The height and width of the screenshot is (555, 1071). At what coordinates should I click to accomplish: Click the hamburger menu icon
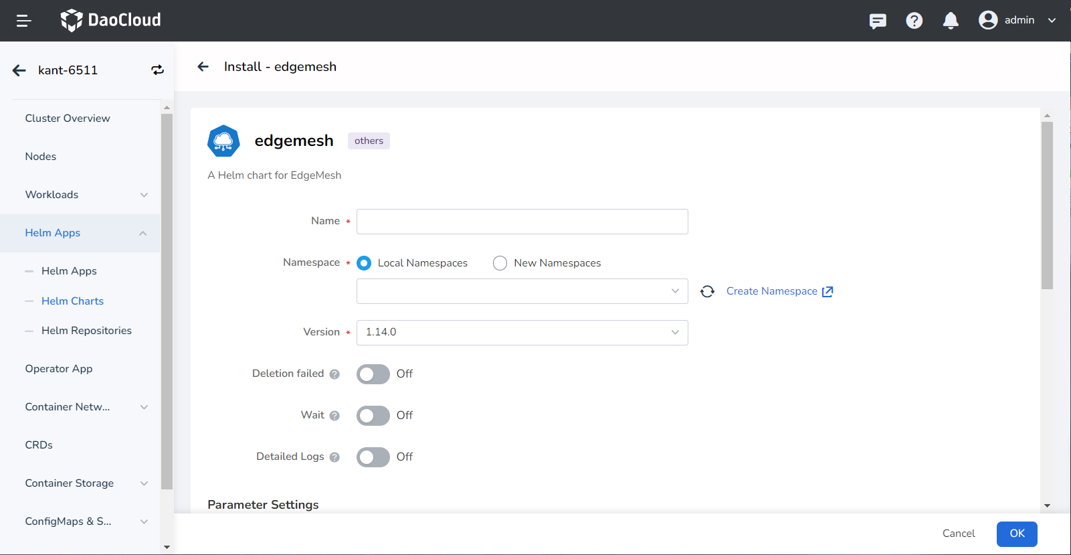(x=24, y=21)
